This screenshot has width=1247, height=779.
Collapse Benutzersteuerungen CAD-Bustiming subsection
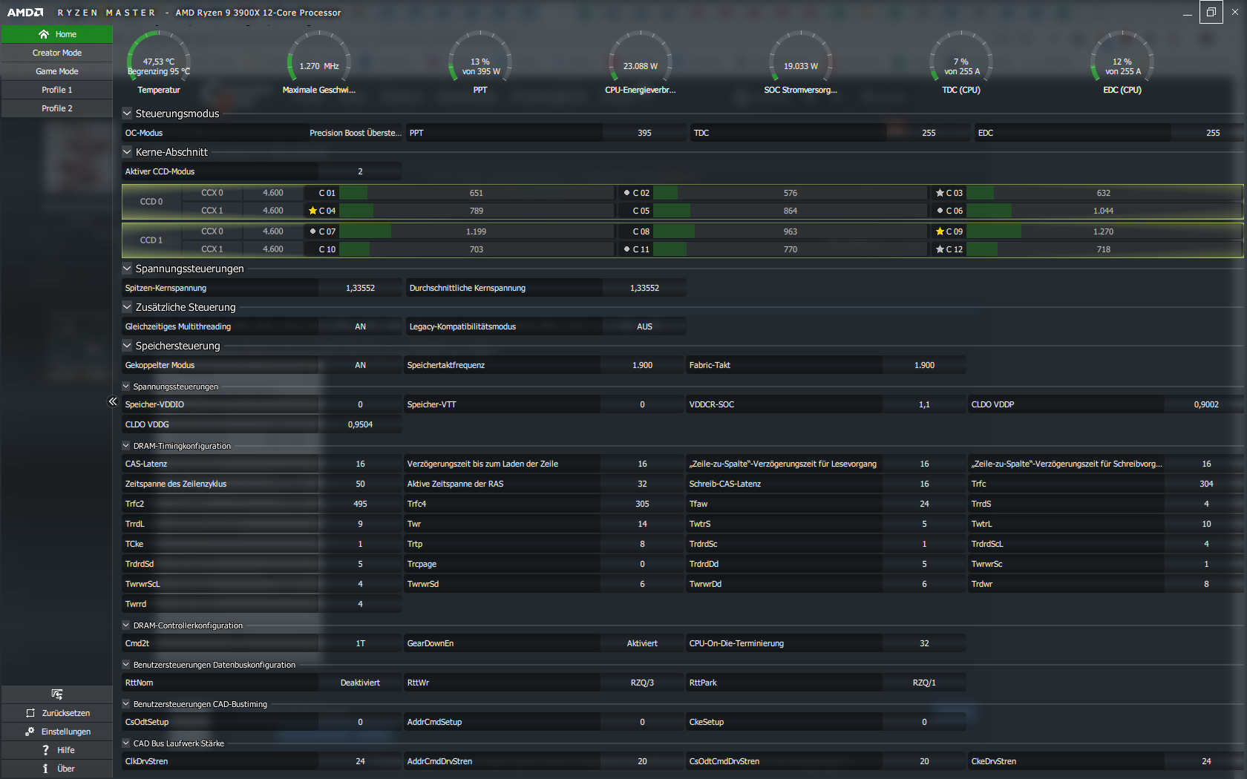(126, 704)
